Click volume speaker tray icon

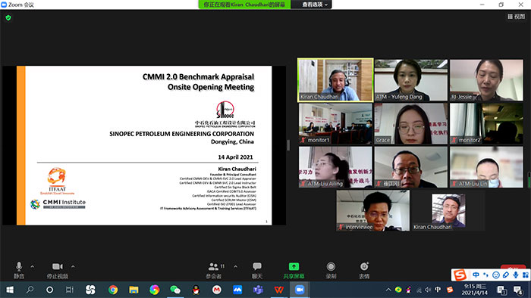tap(428, 290)
